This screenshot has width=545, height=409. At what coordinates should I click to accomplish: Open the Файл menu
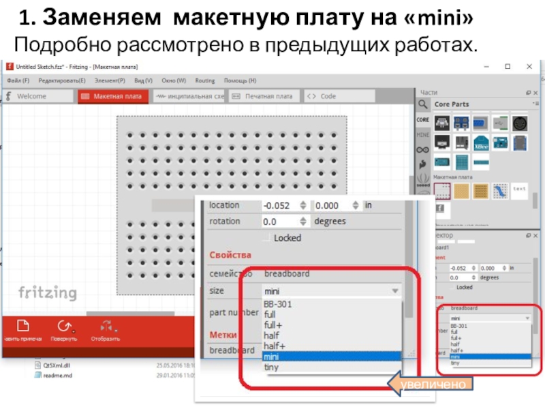click(x=18, y=80)
